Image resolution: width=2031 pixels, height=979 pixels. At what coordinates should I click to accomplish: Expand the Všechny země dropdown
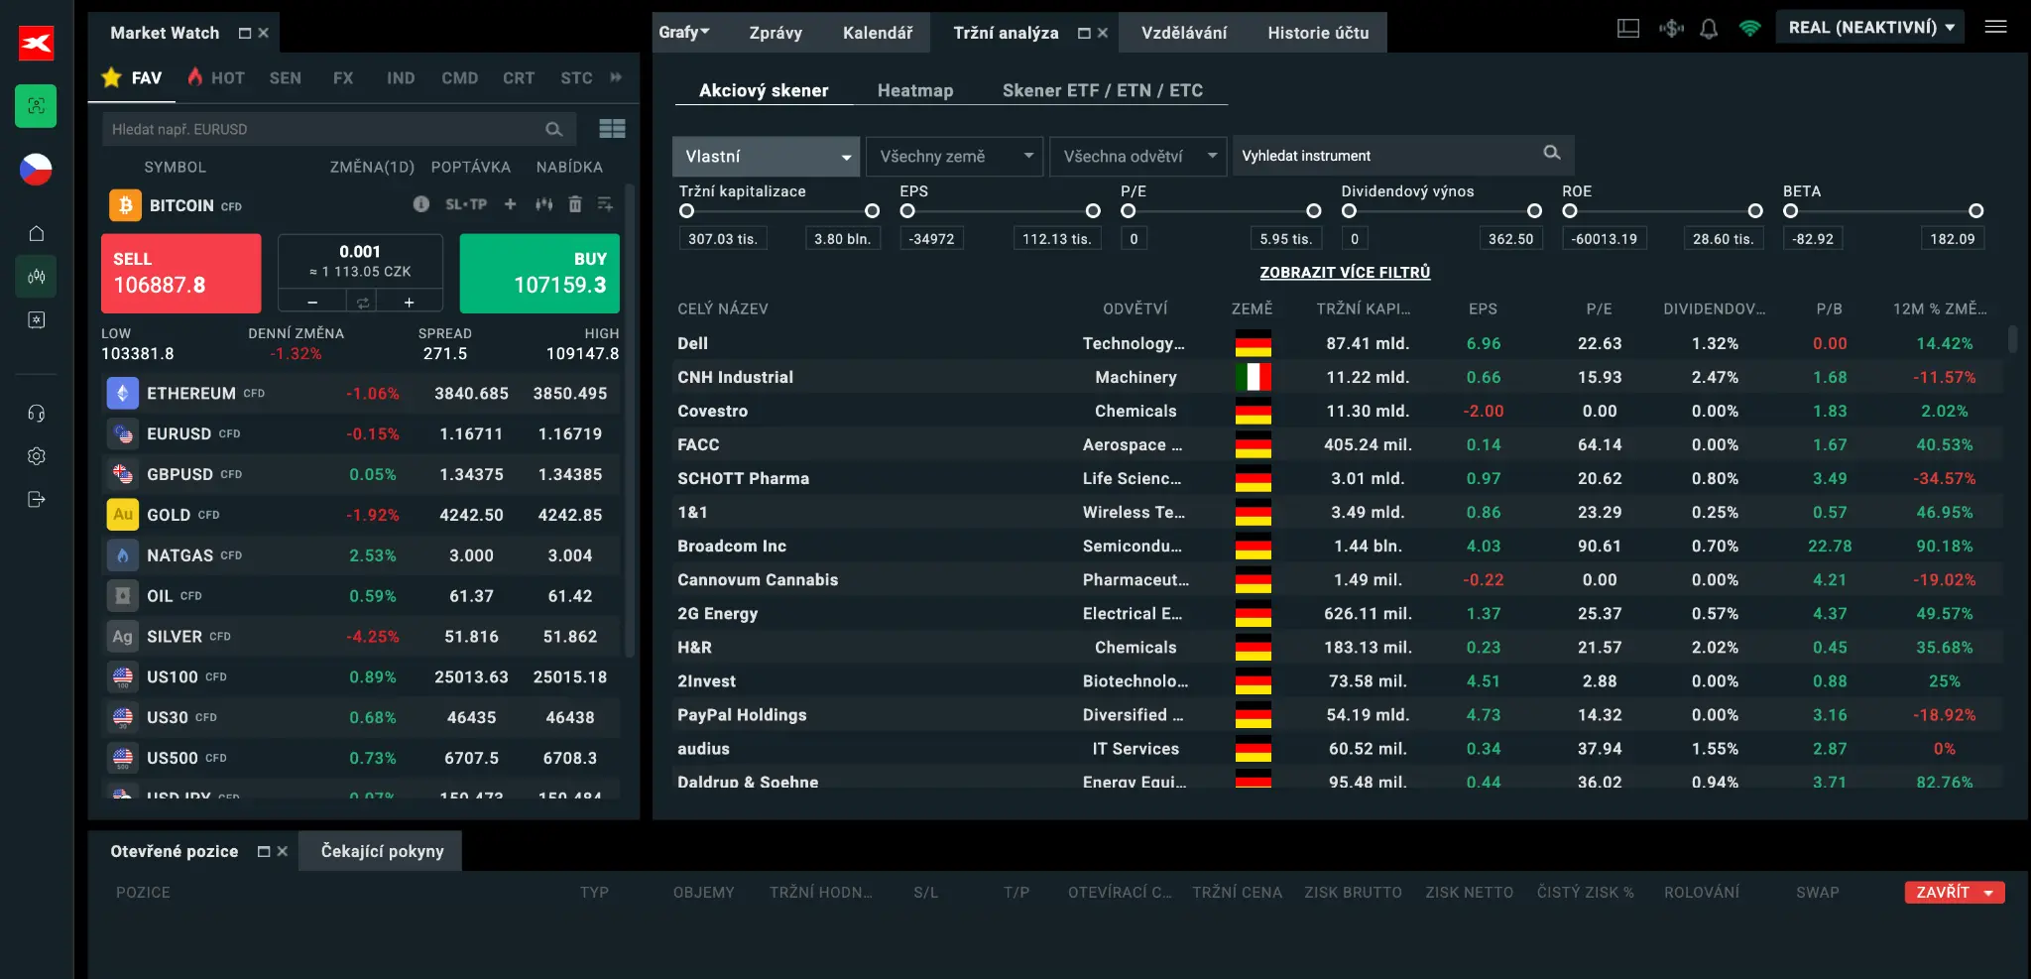click(x=953, y=157)
